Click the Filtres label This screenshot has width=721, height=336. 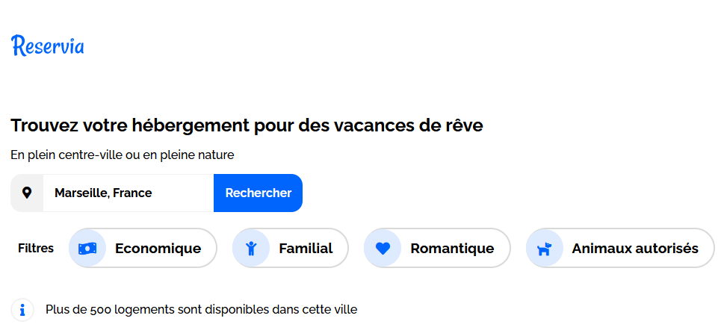tap(36, 248)
